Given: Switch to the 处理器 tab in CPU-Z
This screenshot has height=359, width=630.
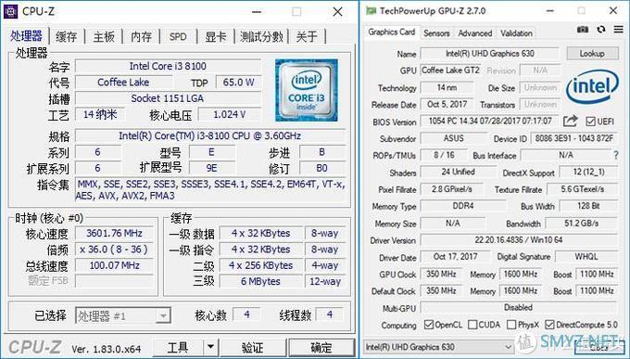Looking at the screenshot, I should pos(27,36).
